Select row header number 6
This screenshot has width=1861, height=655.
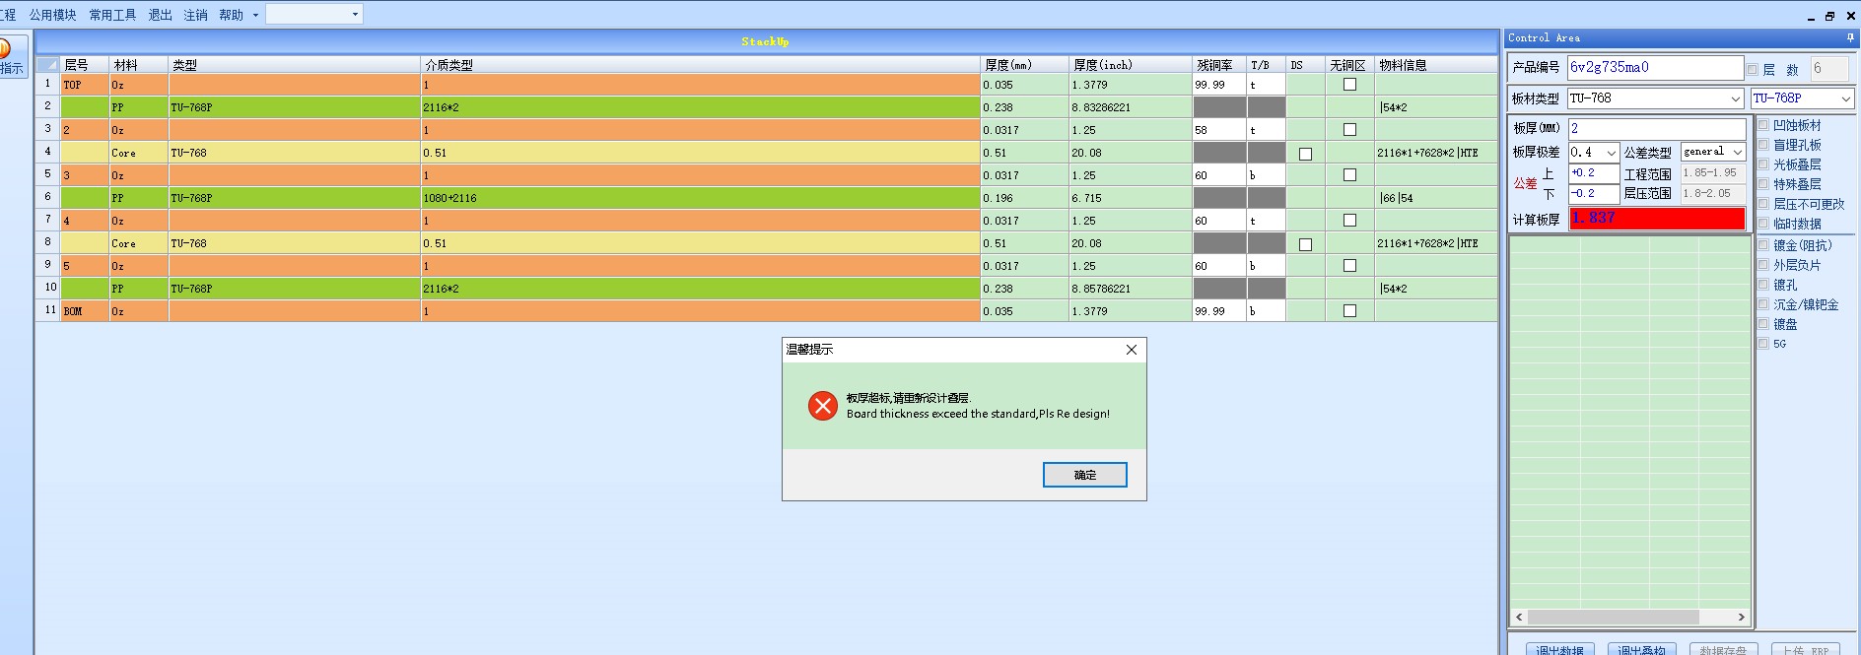pos(47,197)
